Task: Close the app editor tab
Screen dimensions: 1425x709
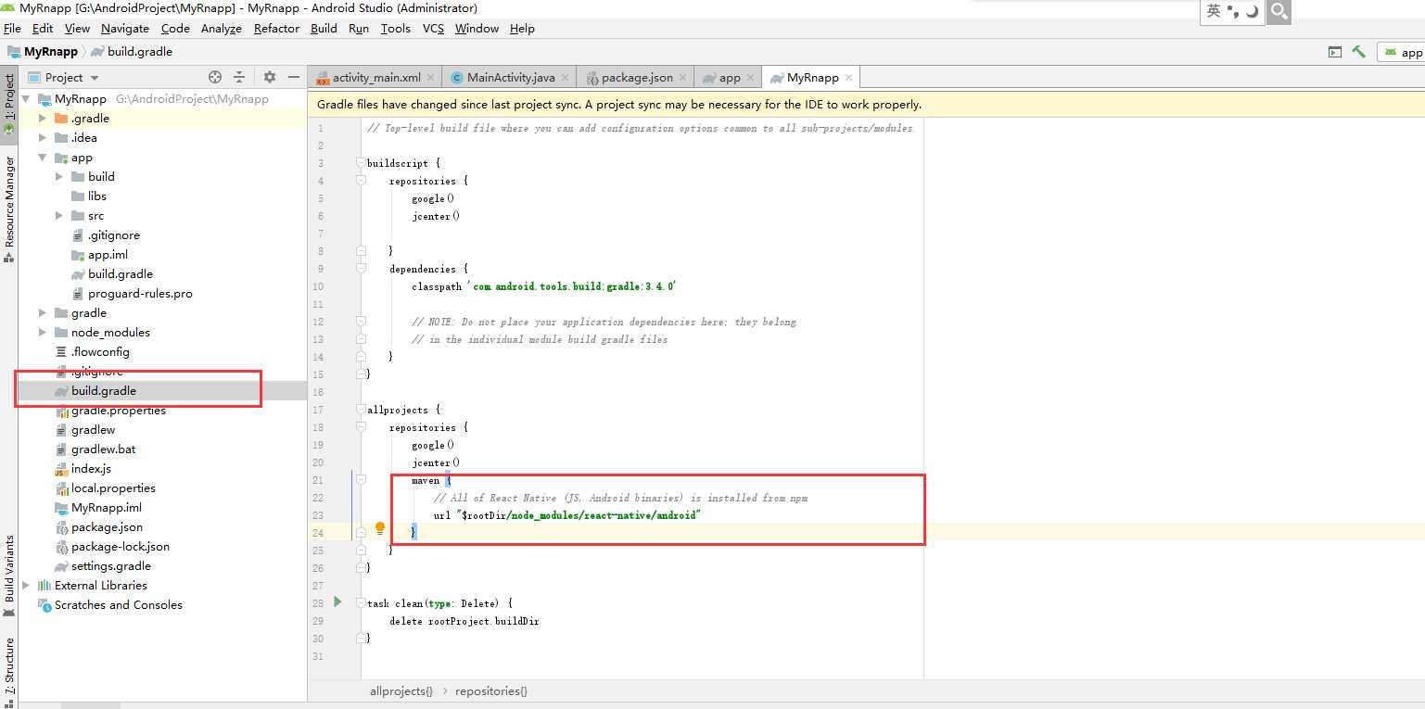Action: pyautogui.click(x=751, y=77)
